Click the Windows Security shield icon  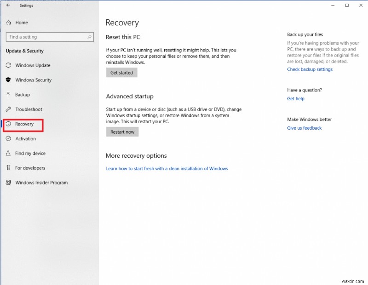tap(8, 80)
